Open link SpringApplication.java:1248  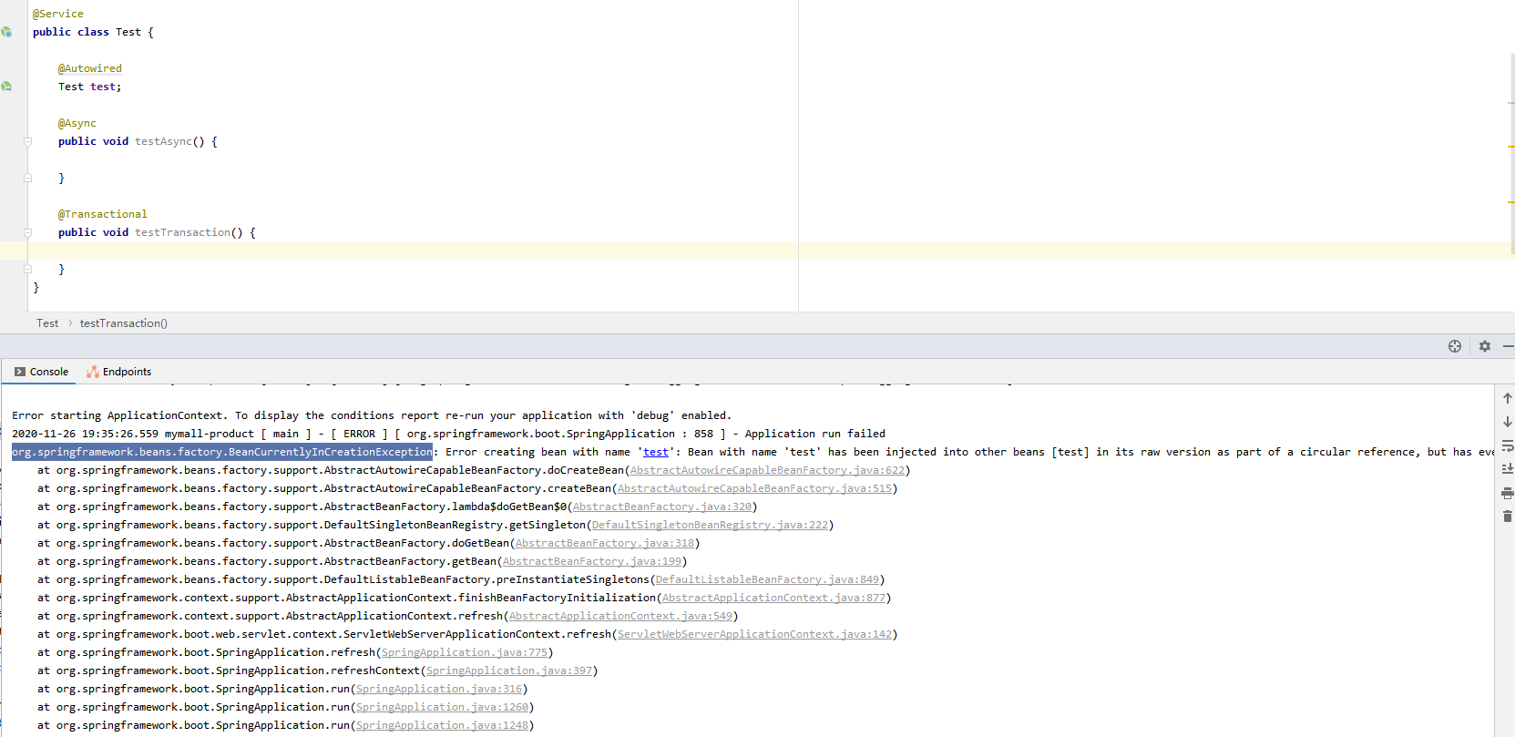pos(443,725)
